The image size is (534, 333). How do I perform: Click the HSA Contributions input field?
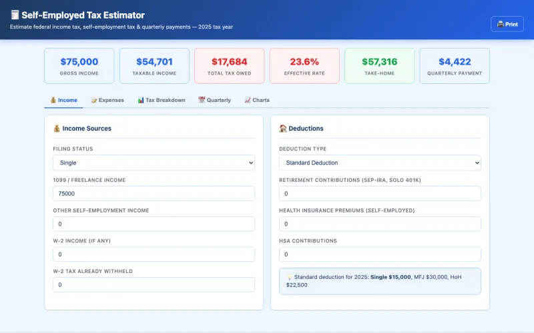[x=379, y=254]
